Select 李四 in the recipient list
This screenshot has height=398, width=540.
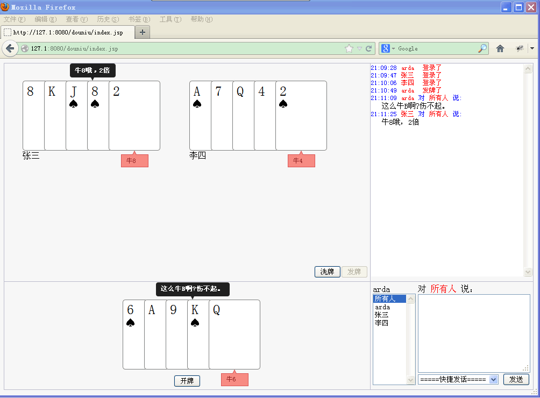[x=389, y=323]
